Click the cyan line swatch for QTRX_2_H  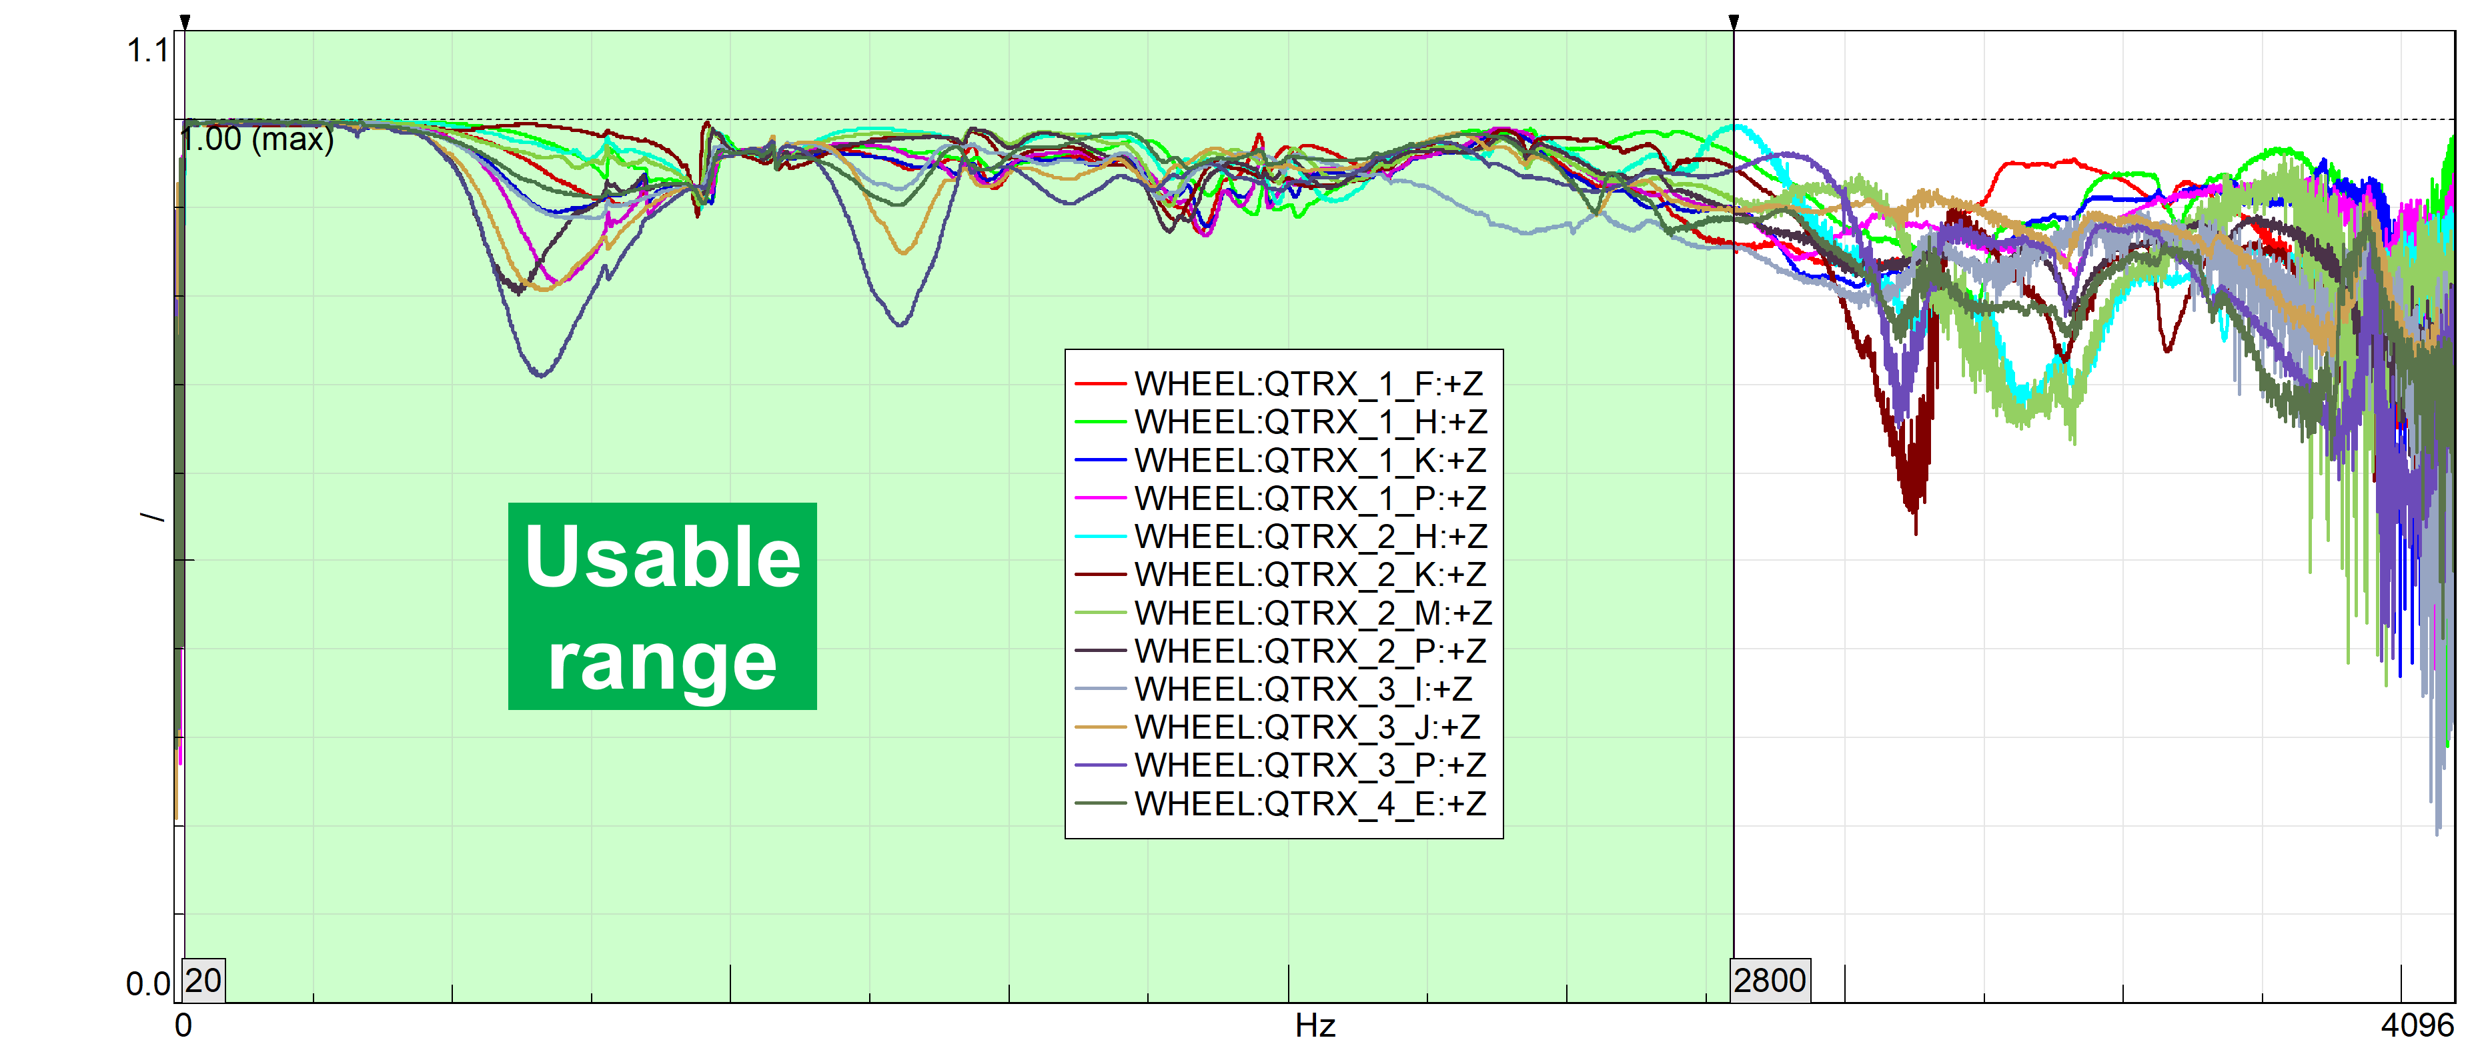pyautogui.click(x=1100, y=536)
